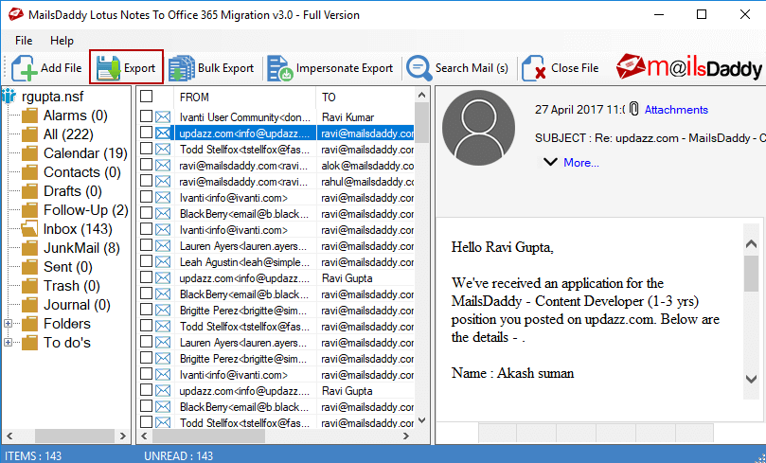The image size is (766, 463).
Task: Click the ITEMS : 143 status text
Action: point(33,456)
